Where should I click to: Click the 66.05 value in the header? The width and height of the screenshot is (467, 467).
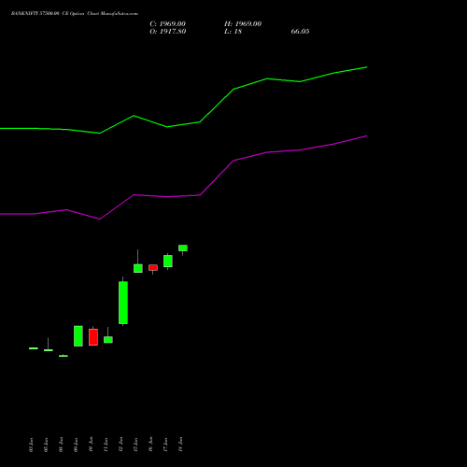click(300, 32)
